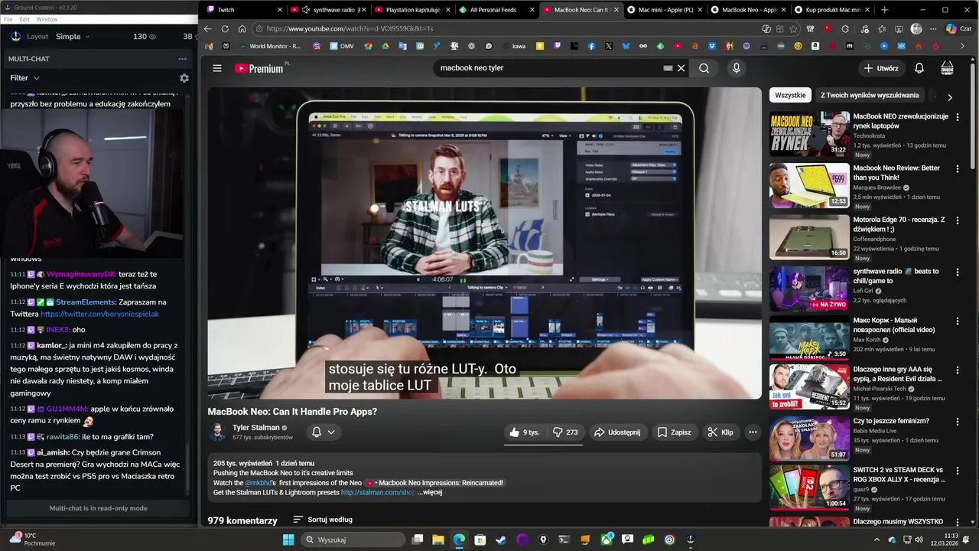Open the browser home page icon
Viewport: 979px width, 551px height.
click(x=242, y=29)
